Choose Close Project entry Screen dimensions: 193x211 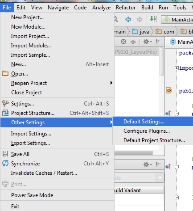click(57, 93)
